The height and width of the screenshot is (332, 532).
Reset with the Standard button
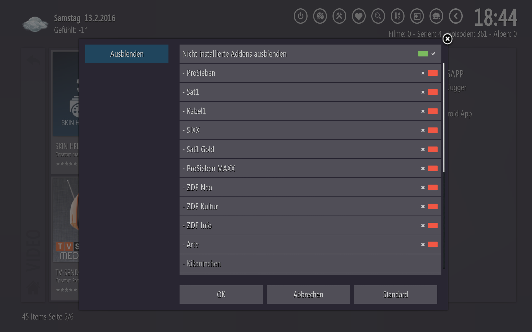point(396,294)
